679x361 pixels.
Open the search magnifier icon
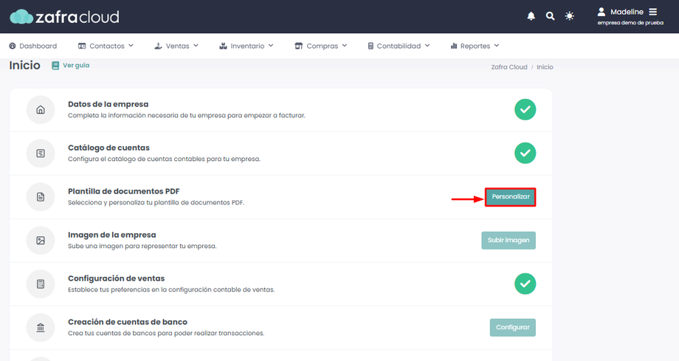click(550, 16)
